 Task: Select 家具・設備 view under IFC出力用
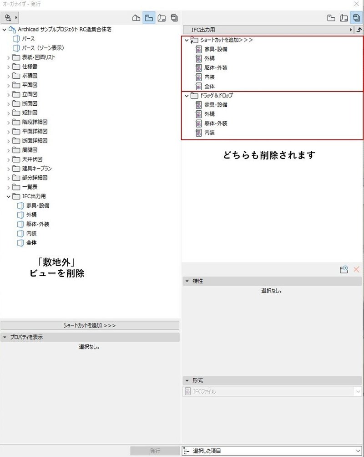37,206
